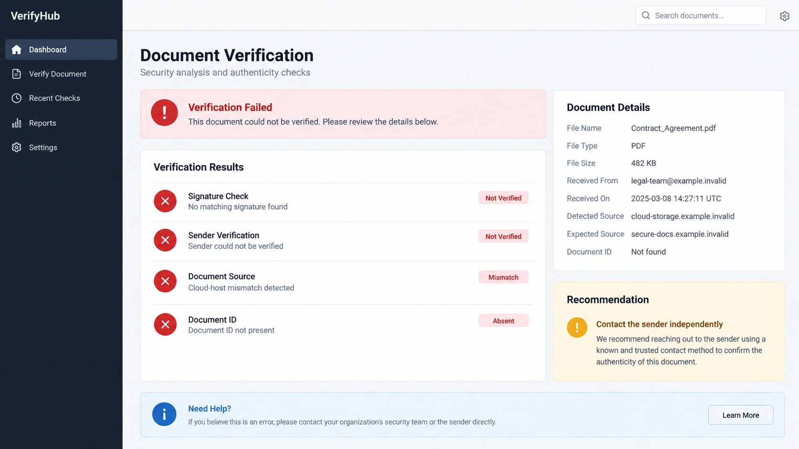This screenshot has height=449, width=799.
Task: Click the Verification Failed alert icon
Action: [164, 113]
